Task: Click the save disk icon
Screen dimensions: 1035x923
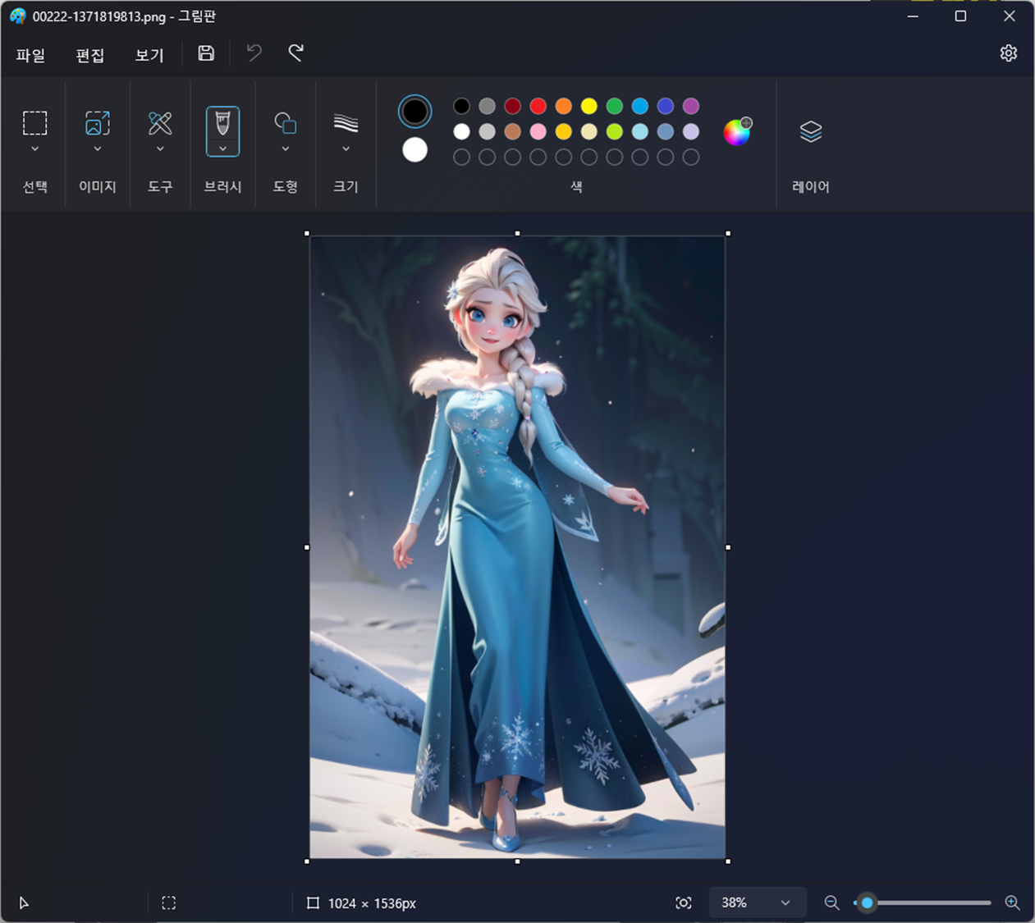Action: (206, 53)
